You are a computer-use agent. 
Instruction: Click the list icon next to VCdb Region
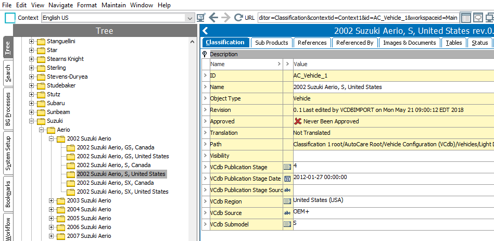tap(287, 201)
